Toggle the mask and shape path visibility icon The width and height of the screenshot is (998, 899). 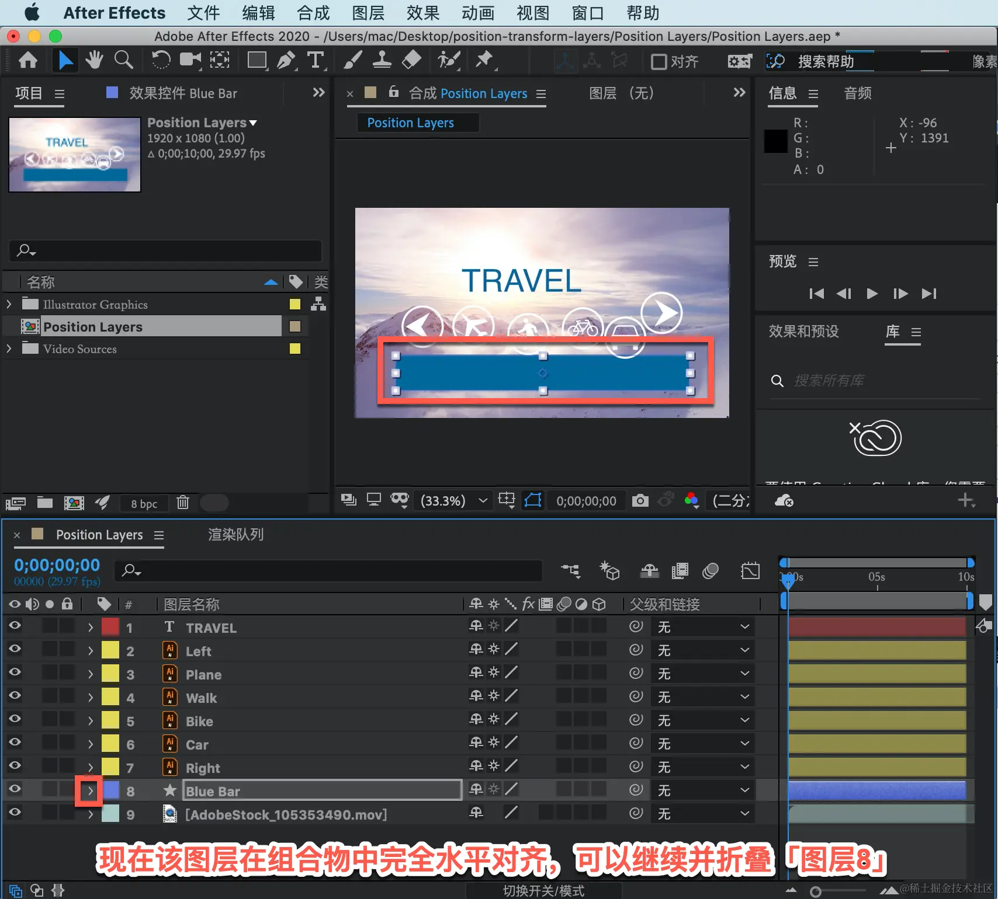click(x=533, y=500)
